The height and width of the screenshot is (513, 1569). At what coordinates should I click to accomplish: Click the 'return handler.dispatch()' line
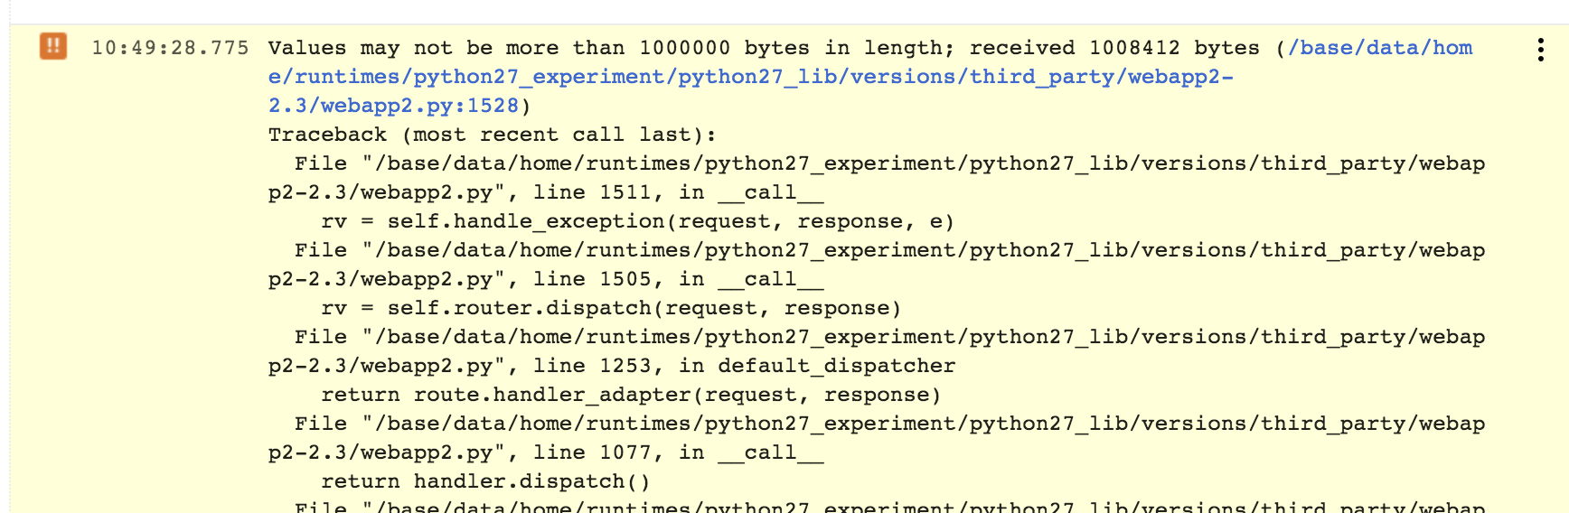click(485, 481)
